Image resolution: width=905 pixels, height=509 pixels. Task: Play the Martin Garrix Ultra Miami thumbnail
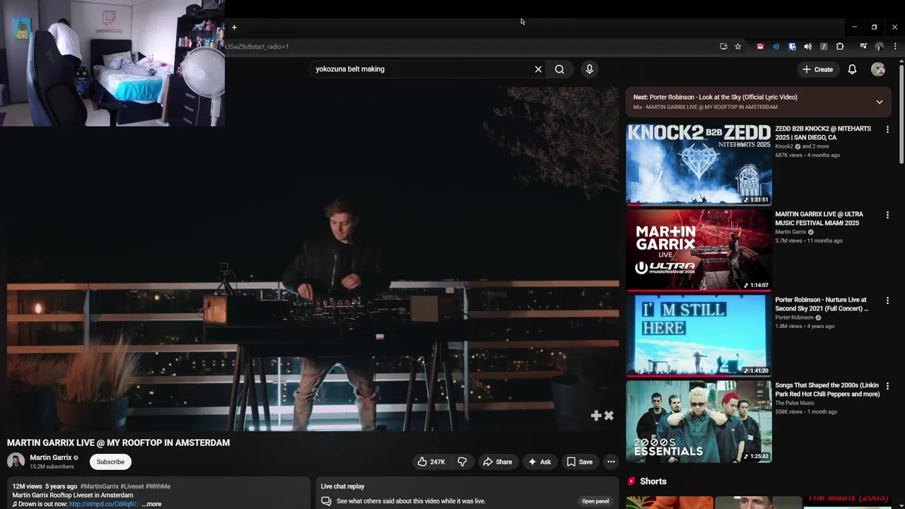(699, 250)
